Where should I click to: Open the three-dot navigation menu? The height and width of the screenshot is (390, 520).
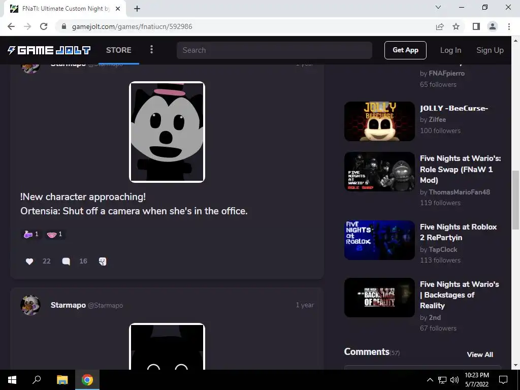(x=151, y=50)
